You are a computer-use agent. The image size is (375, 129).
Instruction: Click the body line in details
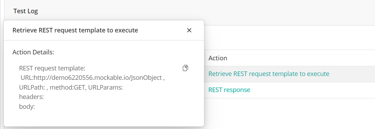pyautogui.click(x=27, y=107)
